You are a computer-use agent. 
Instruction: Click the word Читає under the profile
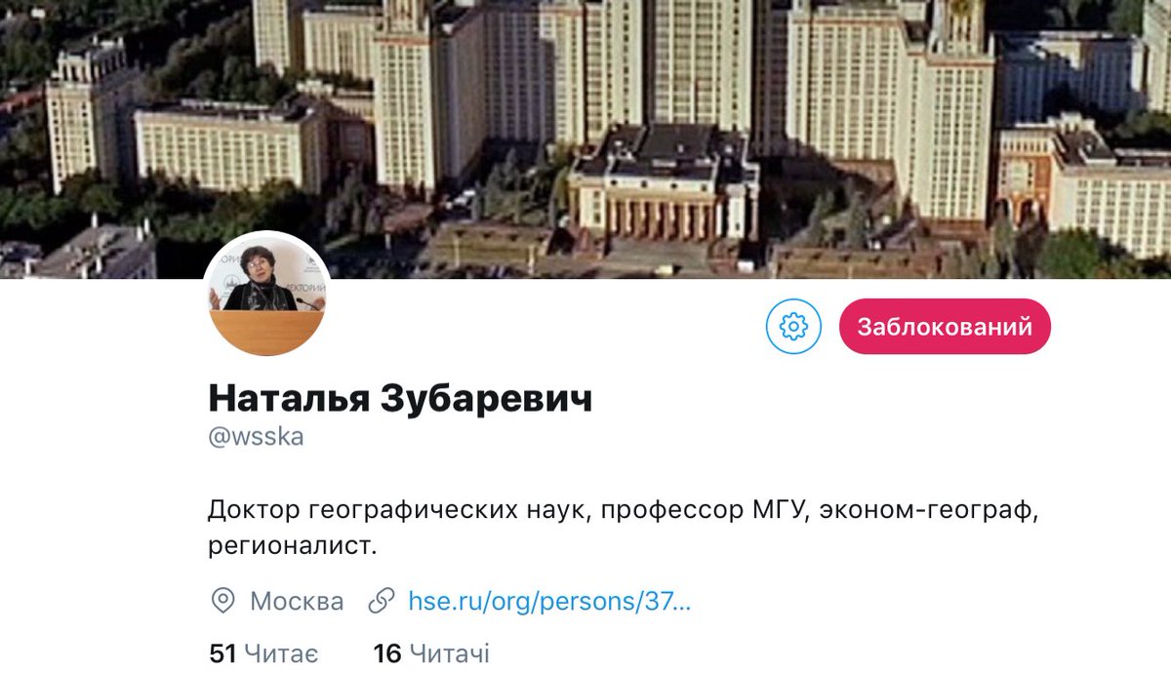tap(281, 653)
